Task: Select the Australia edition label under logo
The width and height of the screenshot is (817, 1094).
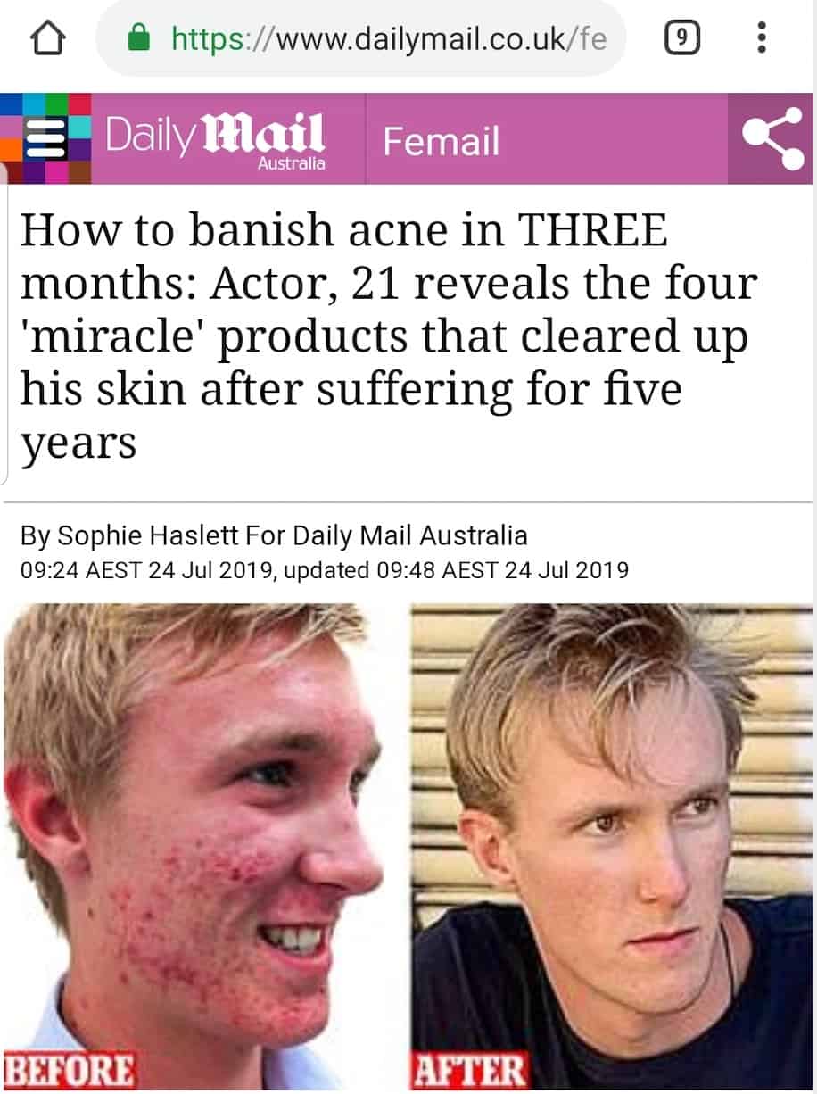Action: point(291,164)
